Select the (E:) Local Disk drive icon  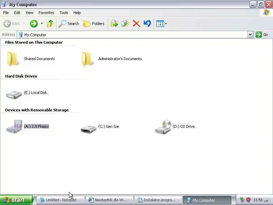[14, 95]
